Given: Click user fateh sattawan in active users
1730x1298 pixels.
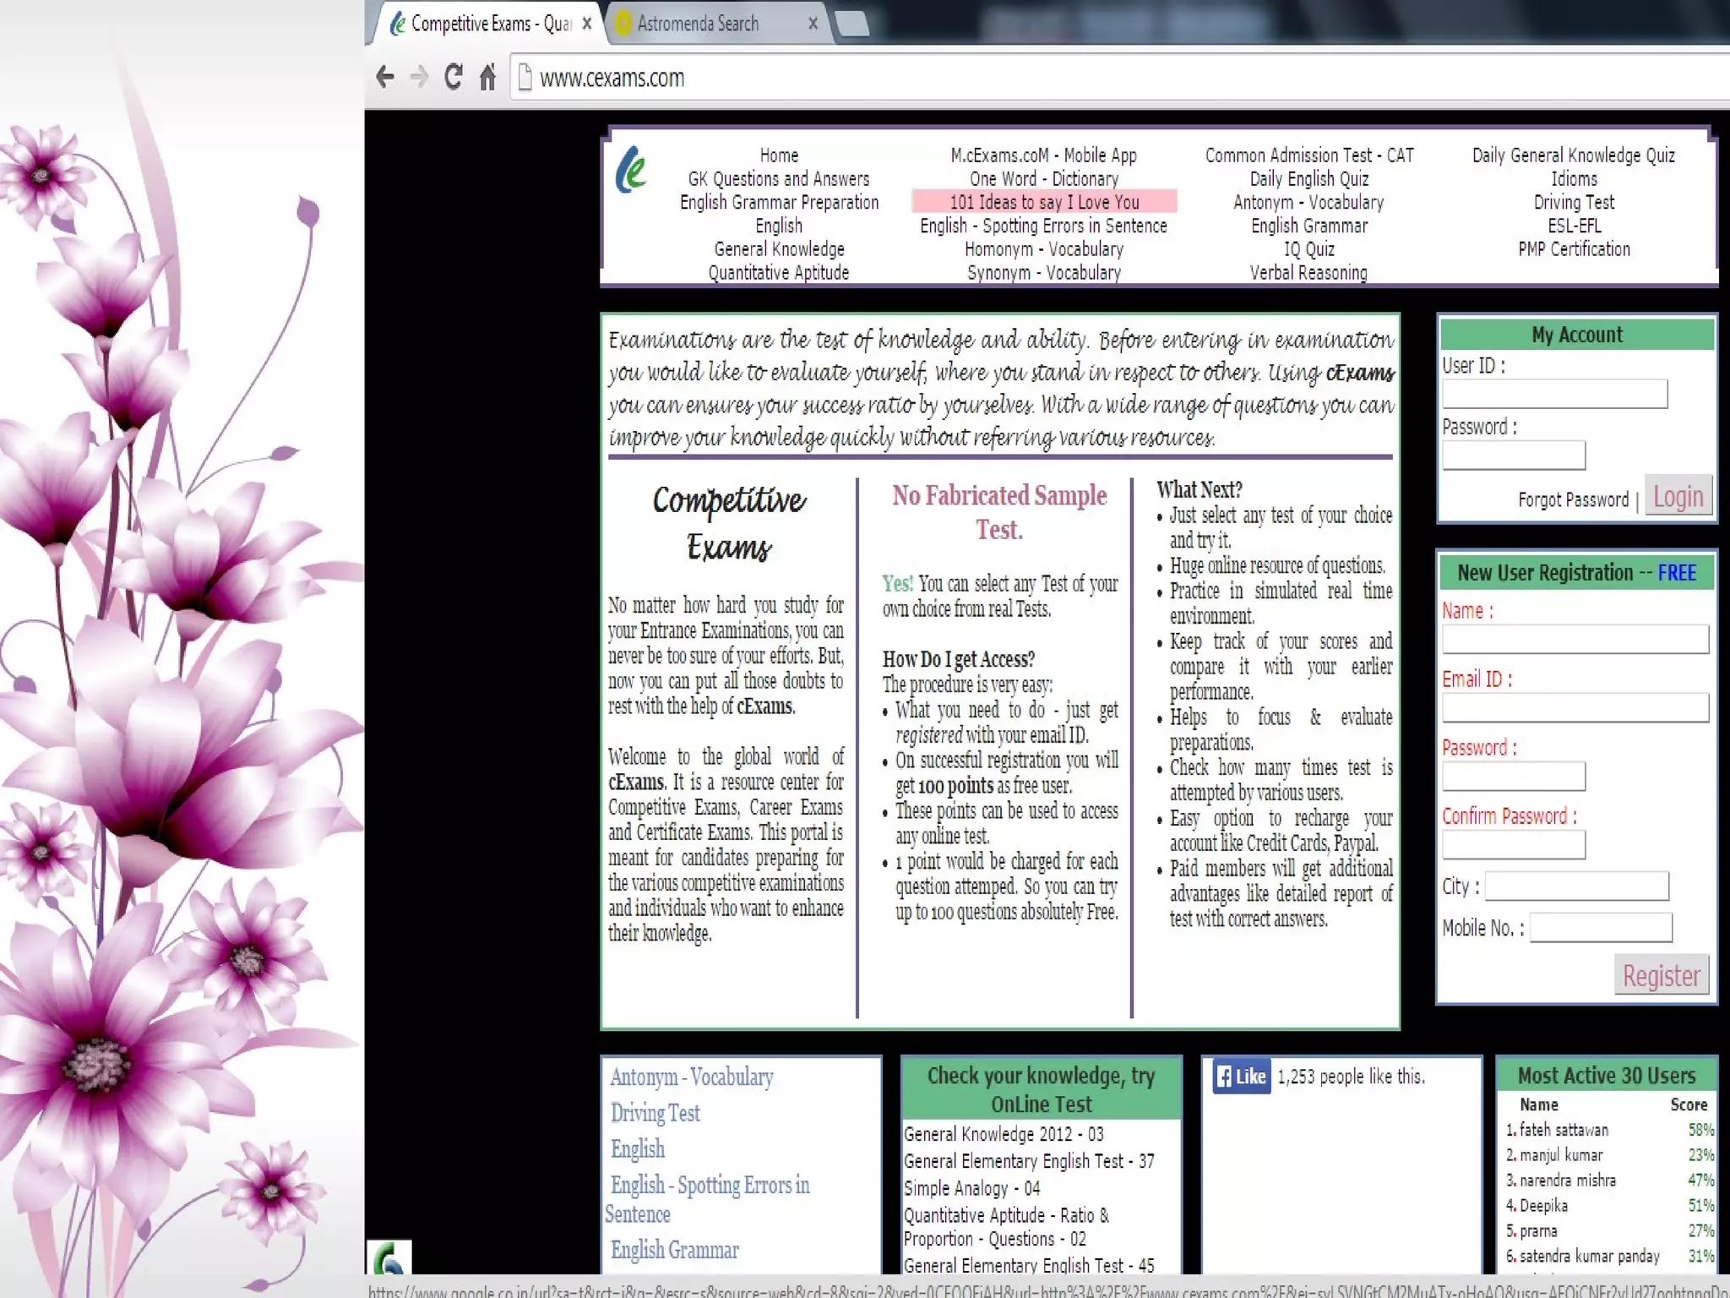Looking at the screenshot, I should point(1563,1130).
